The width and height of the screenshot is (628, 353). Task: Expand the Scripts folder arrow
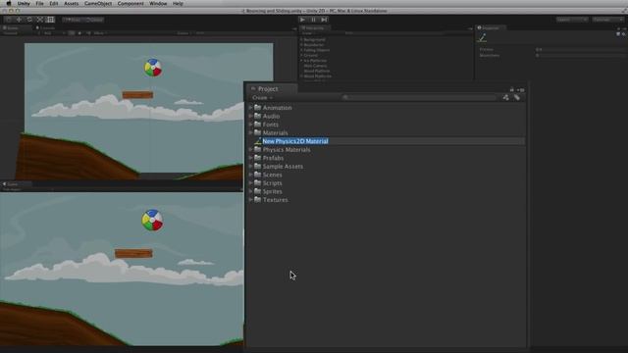pyautogui.click(x=251, y=183)
